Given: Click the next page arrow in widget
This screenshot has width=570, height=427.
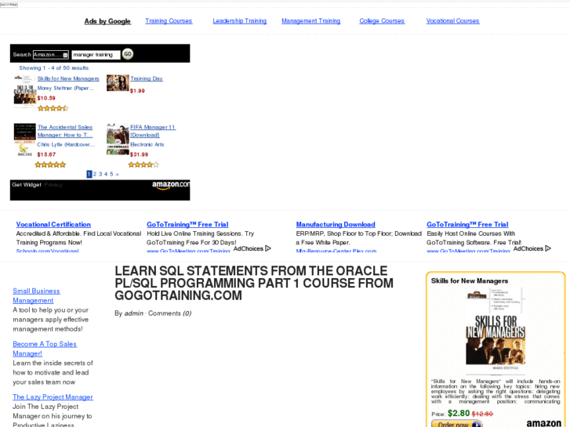Looking at the screenshot, I should (117, 174).
